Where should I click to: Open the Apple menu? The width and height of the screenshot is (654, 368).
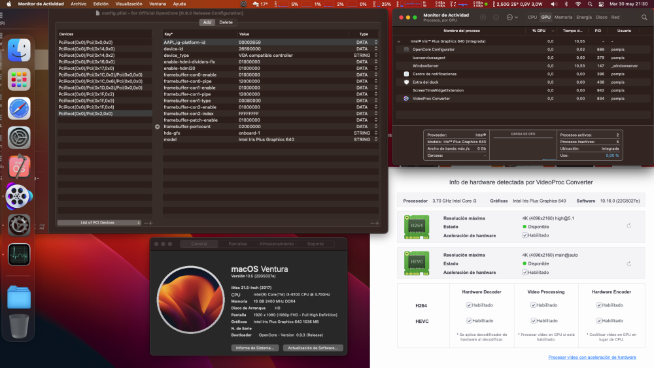9,4
